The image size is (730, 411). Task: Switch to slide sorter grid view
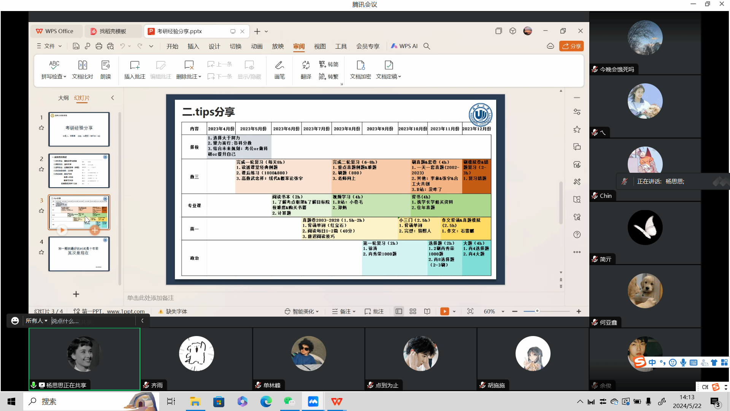(x=413, y=311)
